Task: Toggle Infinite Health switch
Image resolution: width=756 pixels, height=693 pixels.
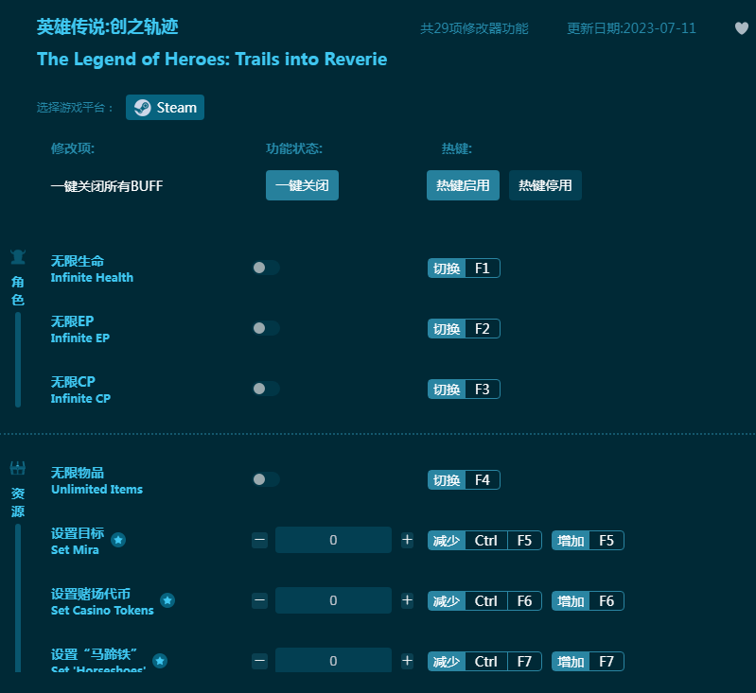Action: (266, 268)
